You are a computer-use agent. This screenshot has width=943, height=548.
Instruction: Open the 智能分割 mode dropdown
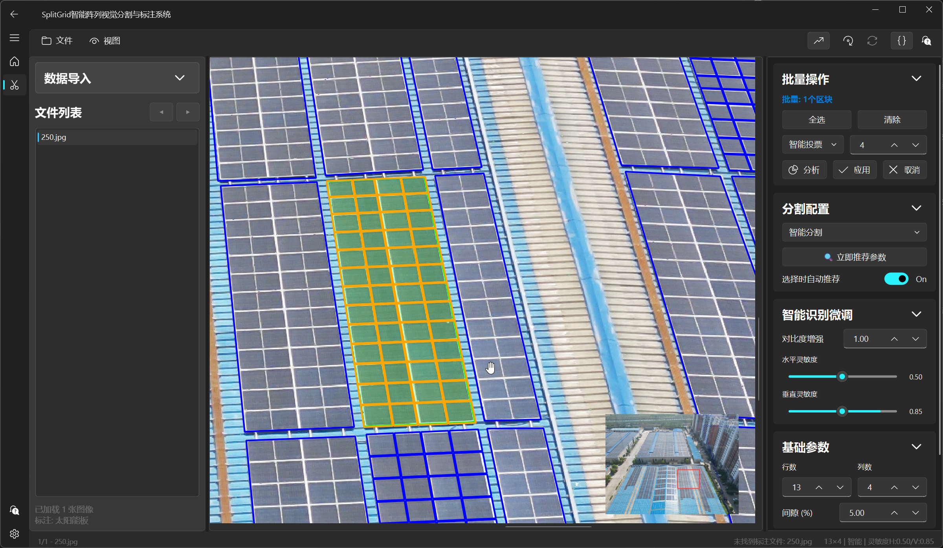[x=854, y=232]
